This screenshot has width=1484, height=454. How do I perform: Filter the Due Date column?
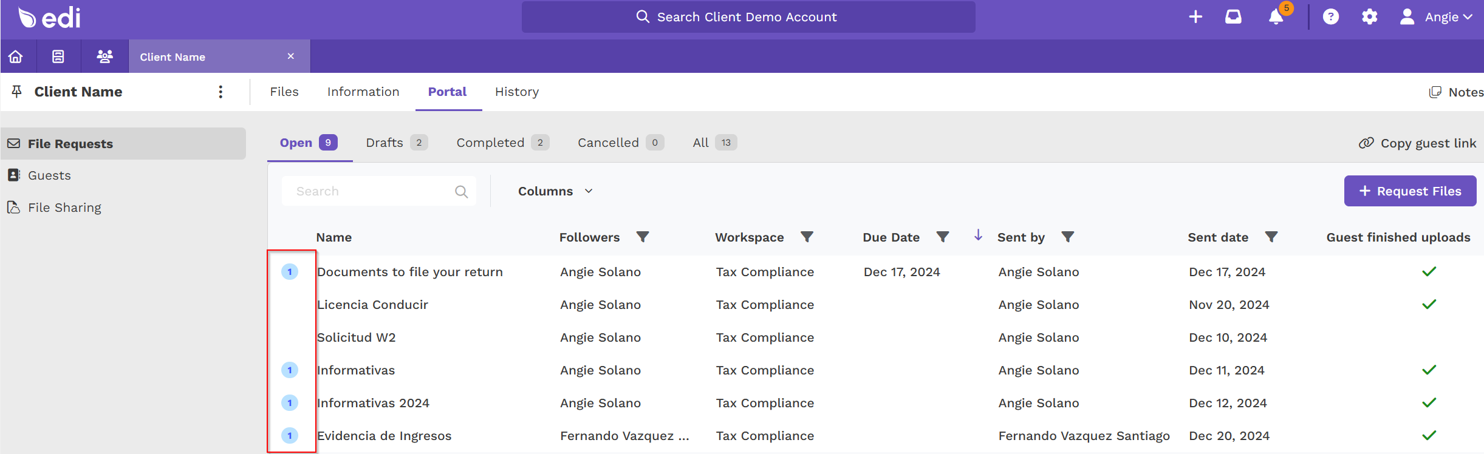[x=943, y=237]
